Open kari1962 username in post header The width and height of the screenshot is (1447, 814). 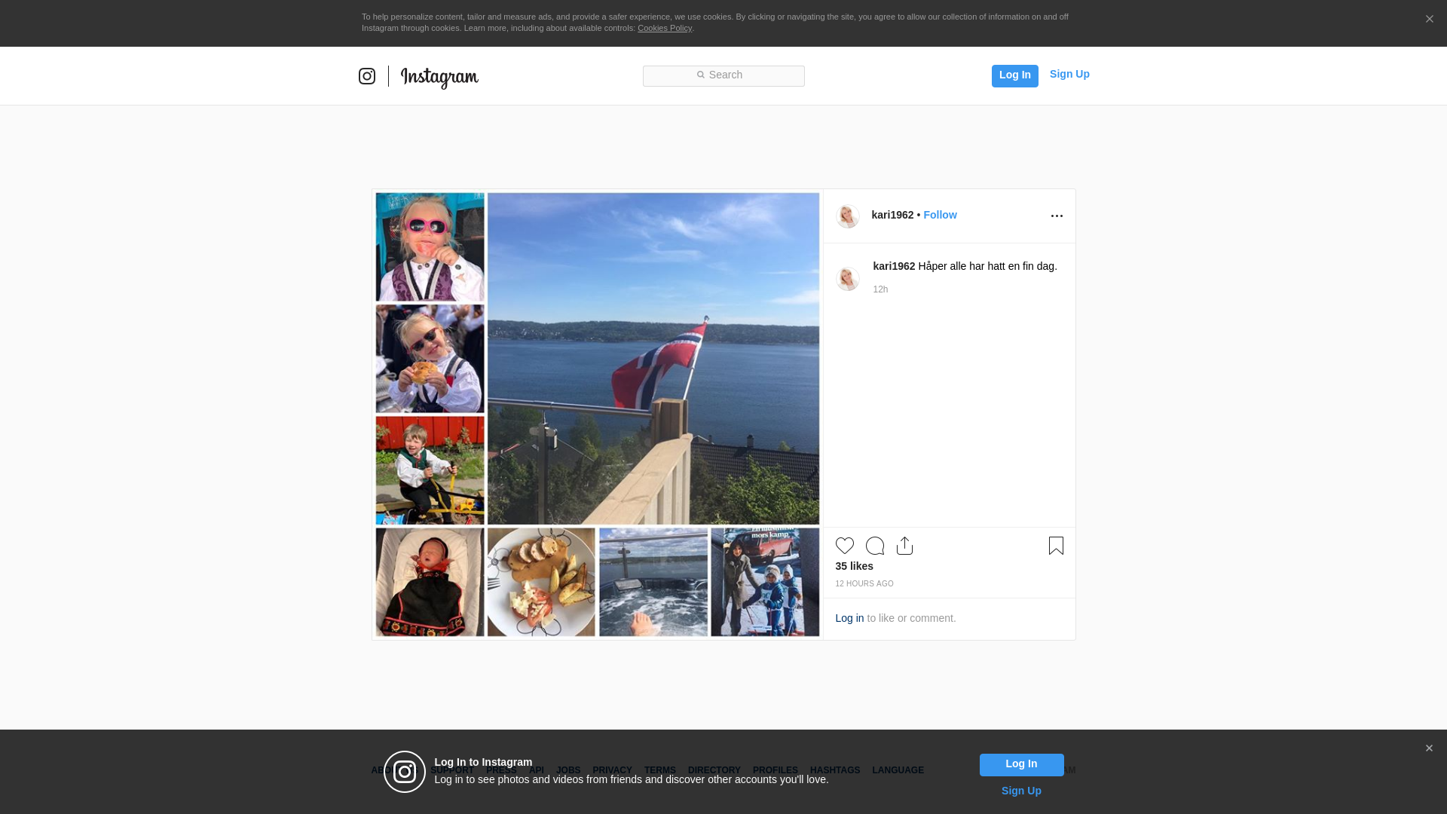point(892,215)
